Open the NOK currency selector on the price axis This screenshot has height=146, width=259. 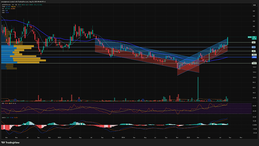(254, 5)
